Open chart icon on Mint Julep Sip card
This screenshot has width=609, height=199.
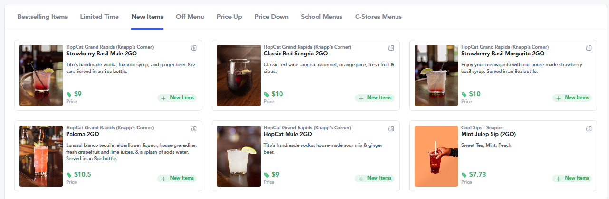[x=589, y=128]
